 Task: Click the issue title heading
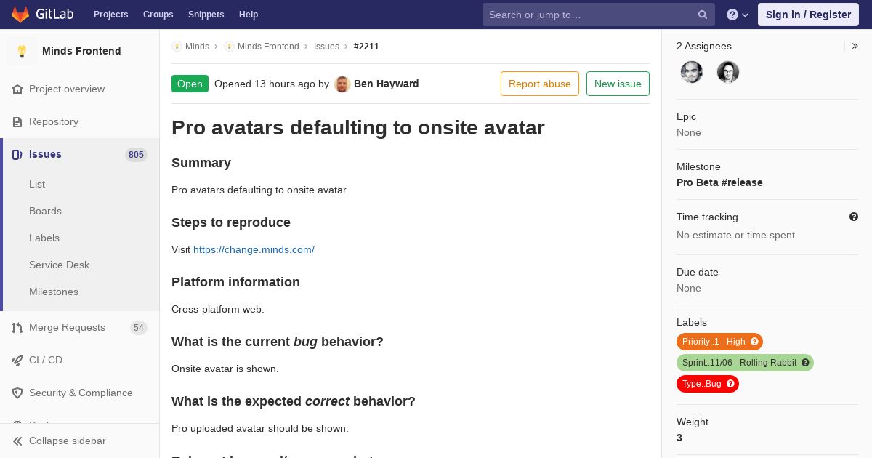coord(358,128)
